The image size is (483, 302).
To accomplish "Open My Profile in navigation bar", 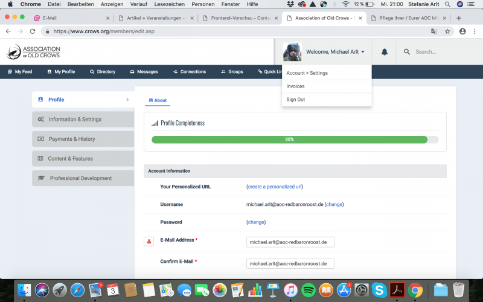I will click(61, 71).
